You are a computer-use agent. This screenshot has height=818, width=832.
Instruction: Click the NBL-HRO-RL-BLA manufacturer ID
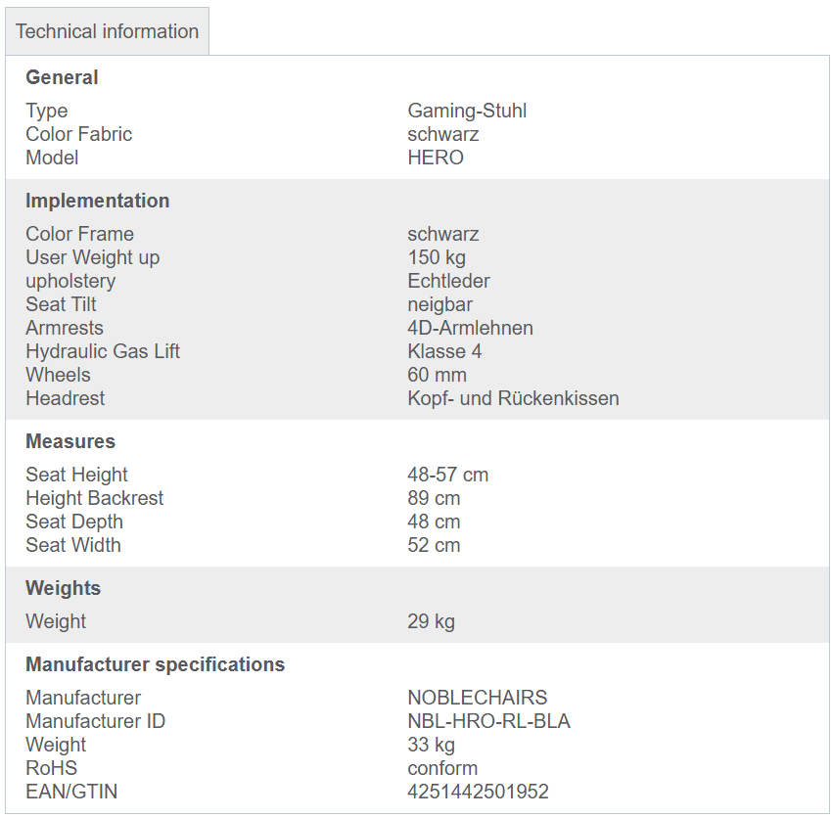[x=488, y=721]
